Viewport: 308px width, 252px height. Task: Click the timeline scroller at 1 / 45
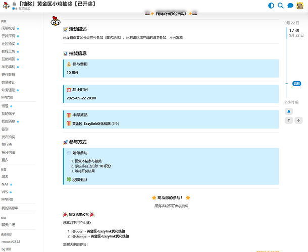(294, 33)
